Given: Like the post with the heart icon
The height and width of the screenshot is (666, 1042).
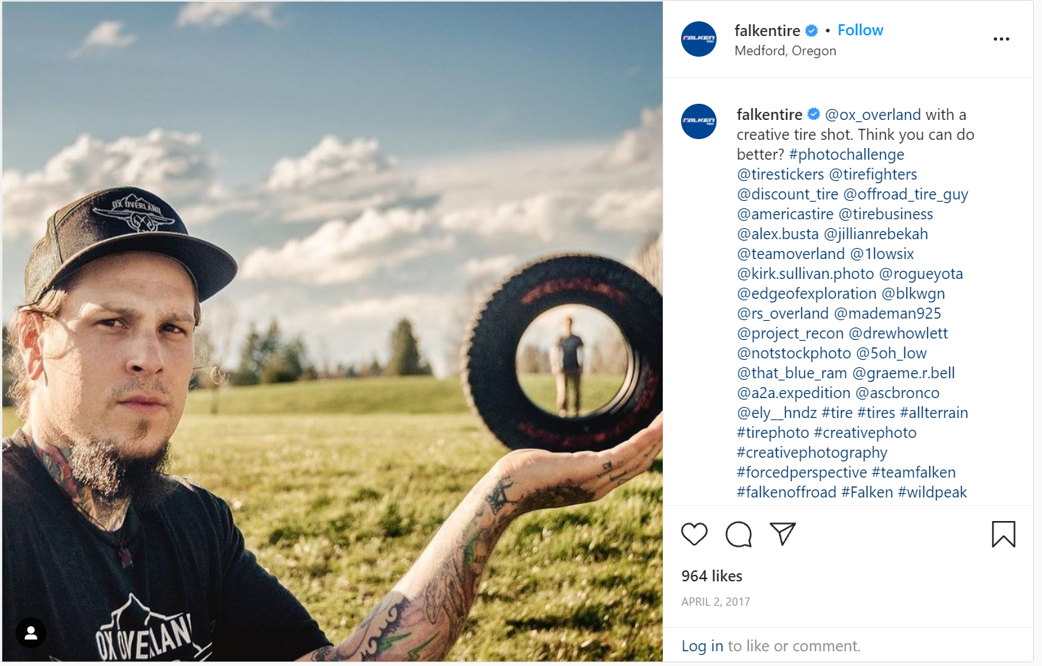Looking at the screenshot, I should coord(694,534).
